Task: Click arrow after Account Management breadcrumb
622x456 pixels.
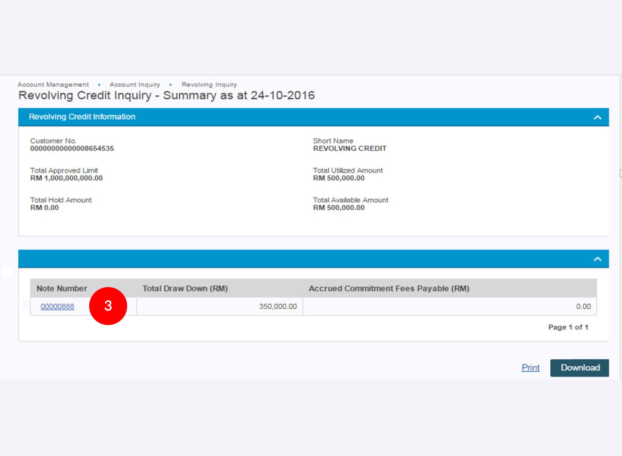Action: coord(99,85)
